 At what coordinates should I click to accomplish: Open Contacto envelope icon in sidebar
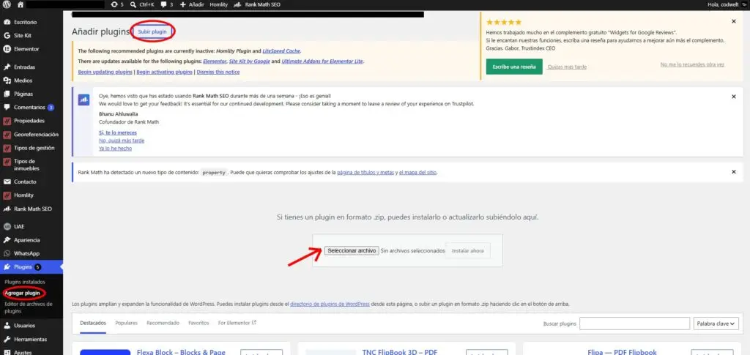(x=7, y=182)
